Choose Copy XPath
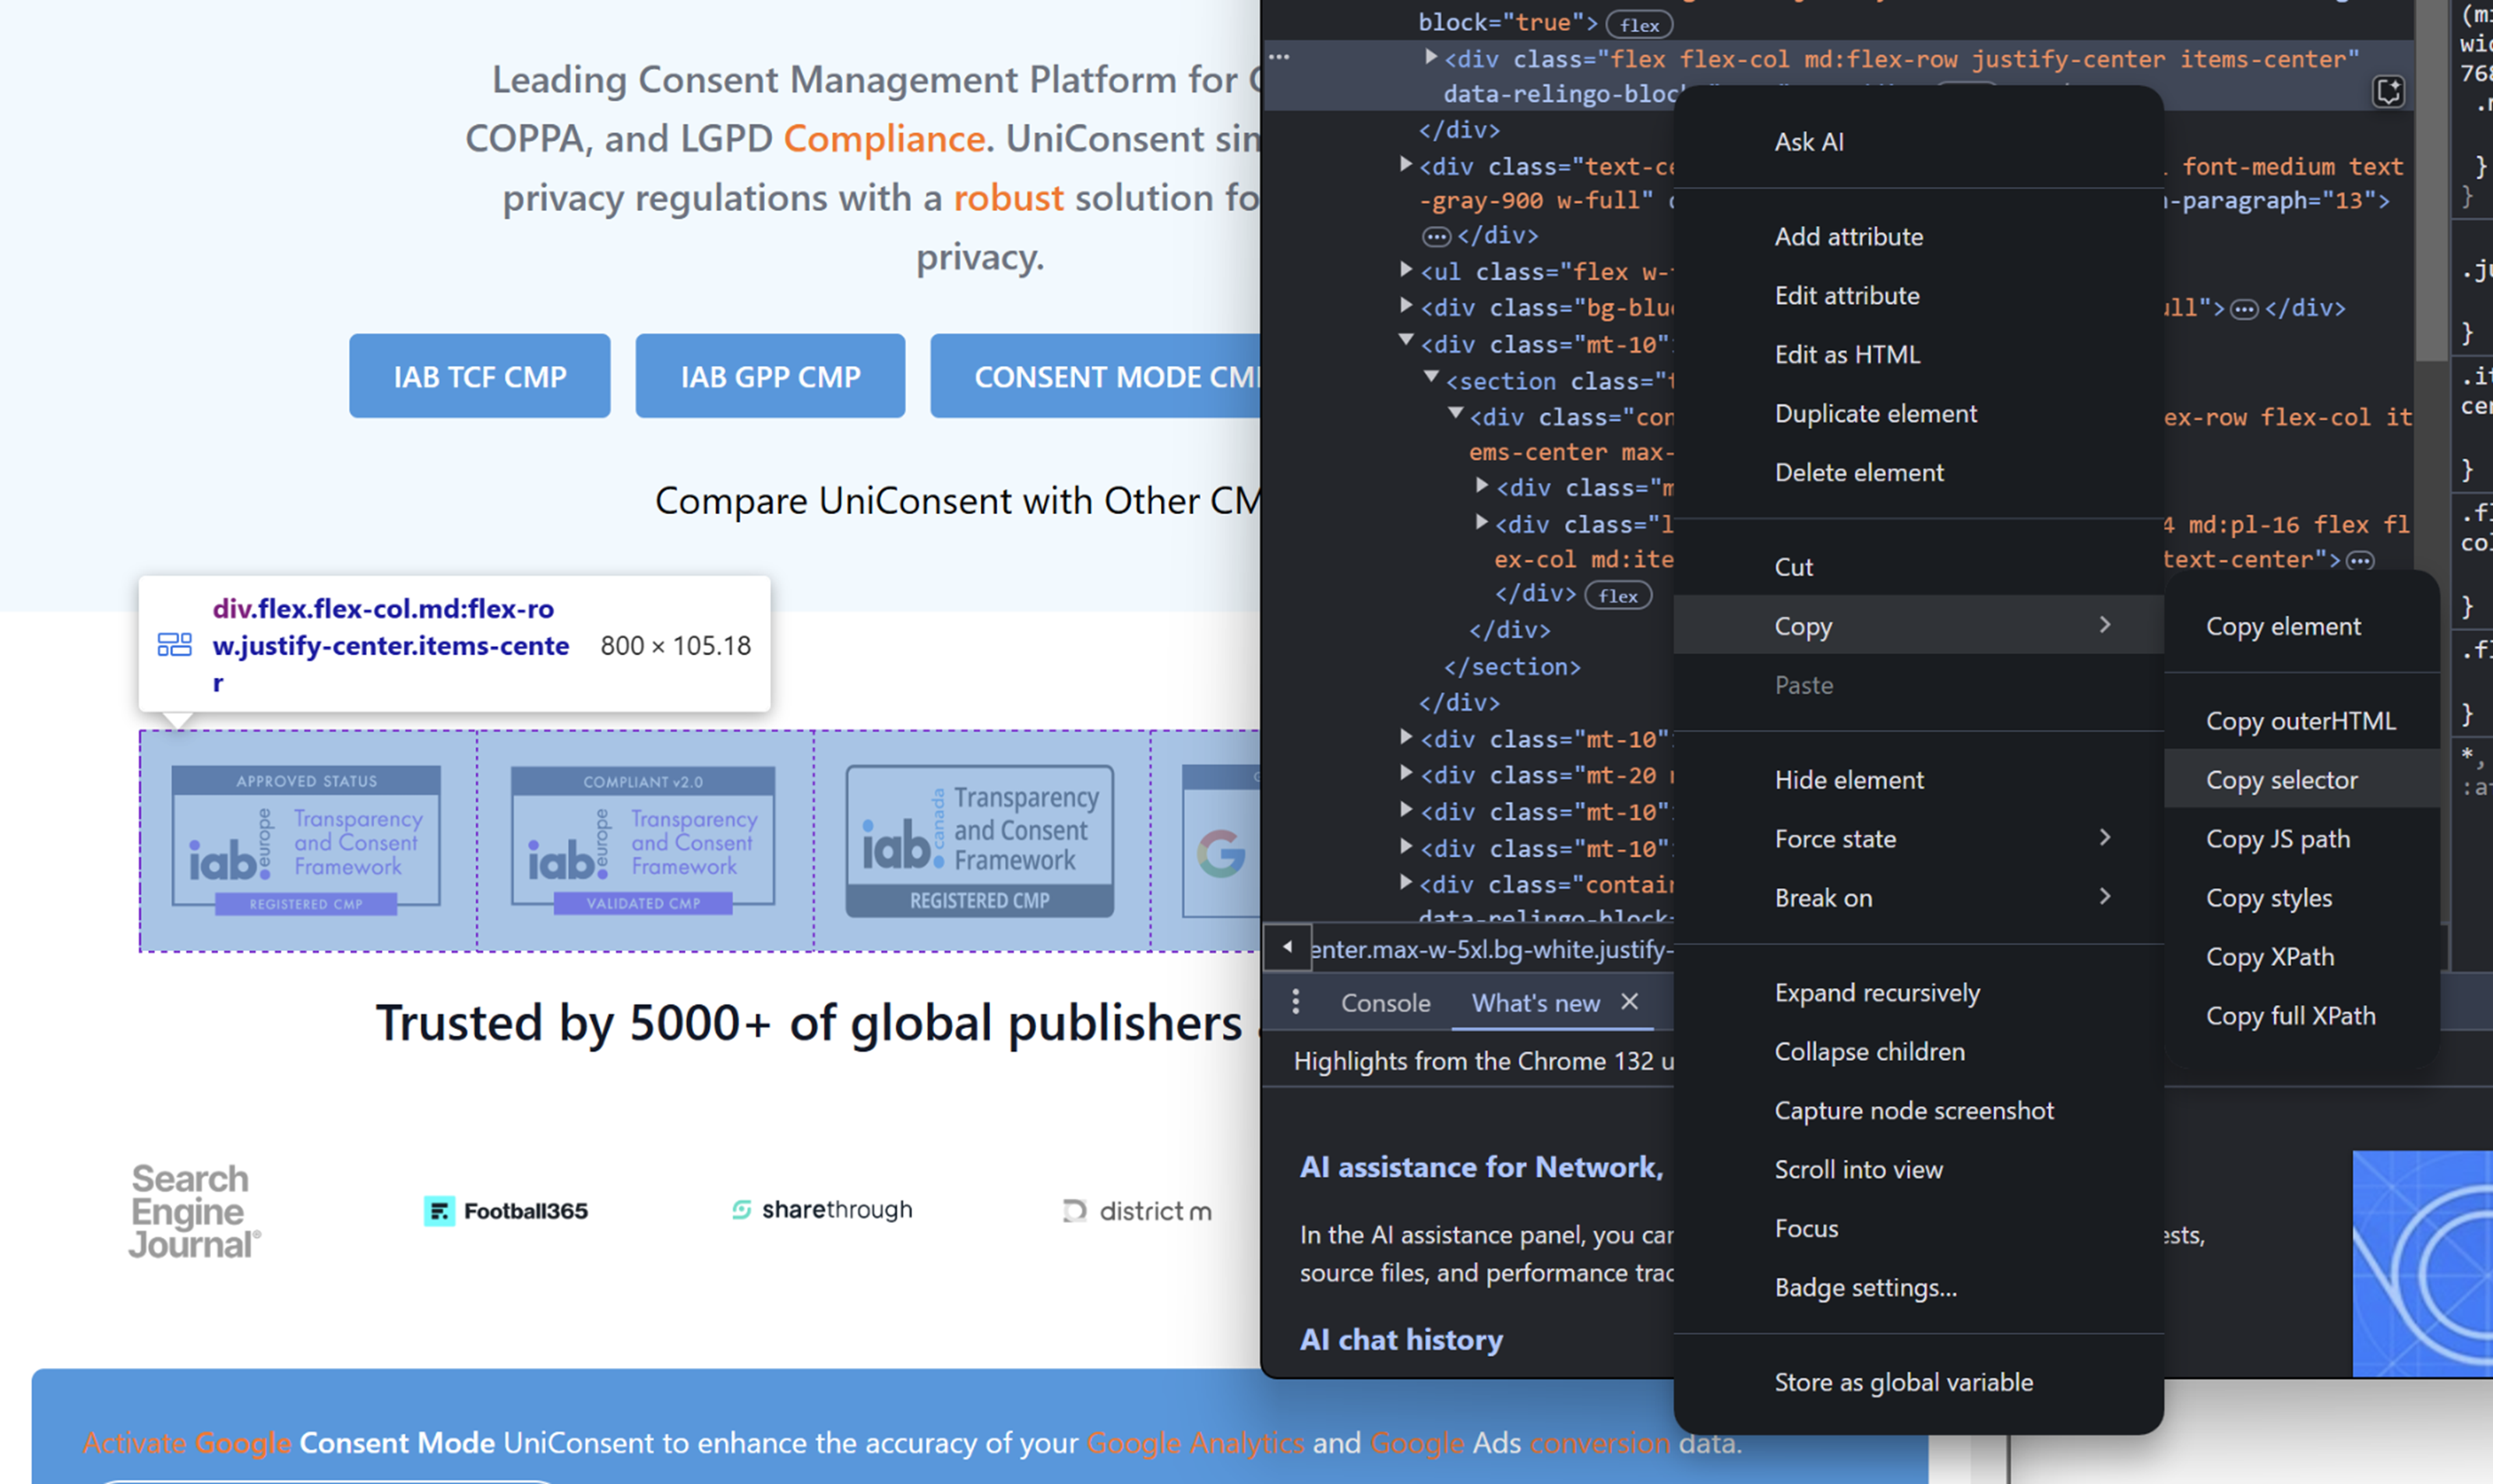Viewport: 2493px width, 1484px height. 2302,957
